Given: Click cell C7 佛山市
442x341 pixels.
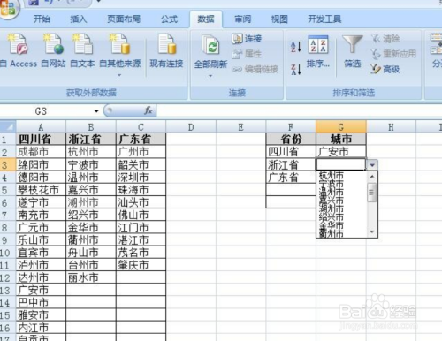Looking at the screenshot, I should point(141,215).
